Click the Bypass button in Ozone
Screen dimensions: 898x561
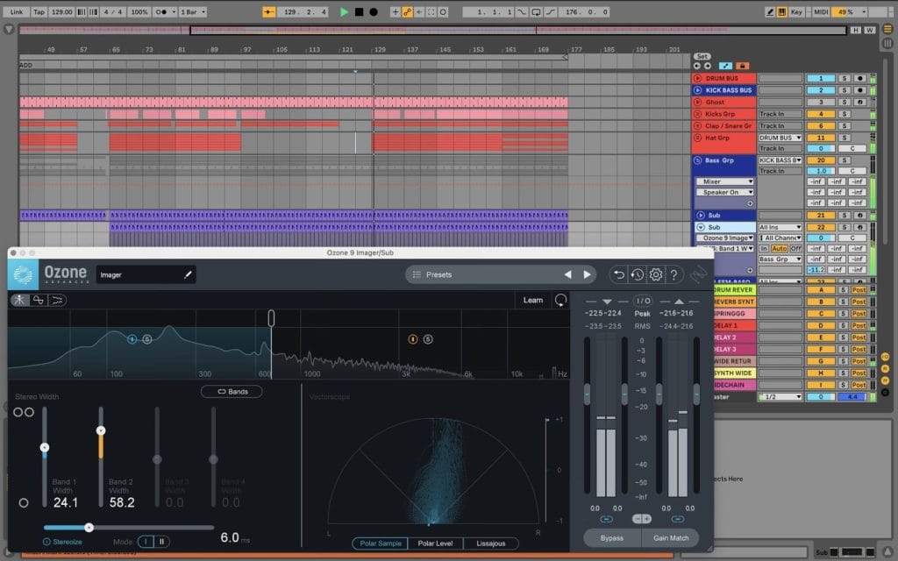click(612, 537)
